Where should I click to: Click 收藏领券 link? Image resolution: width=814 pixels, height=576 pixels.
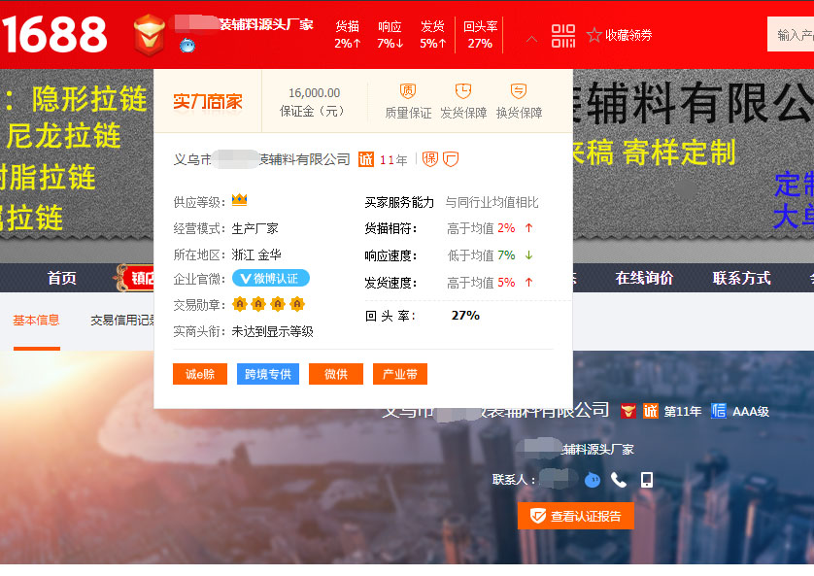click(628, 35)
